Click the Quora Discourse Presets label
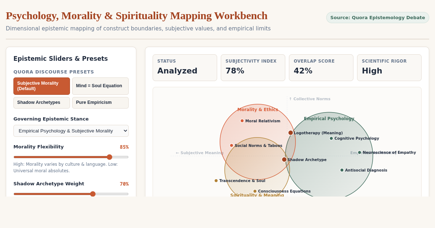 (x=54, y=72)
